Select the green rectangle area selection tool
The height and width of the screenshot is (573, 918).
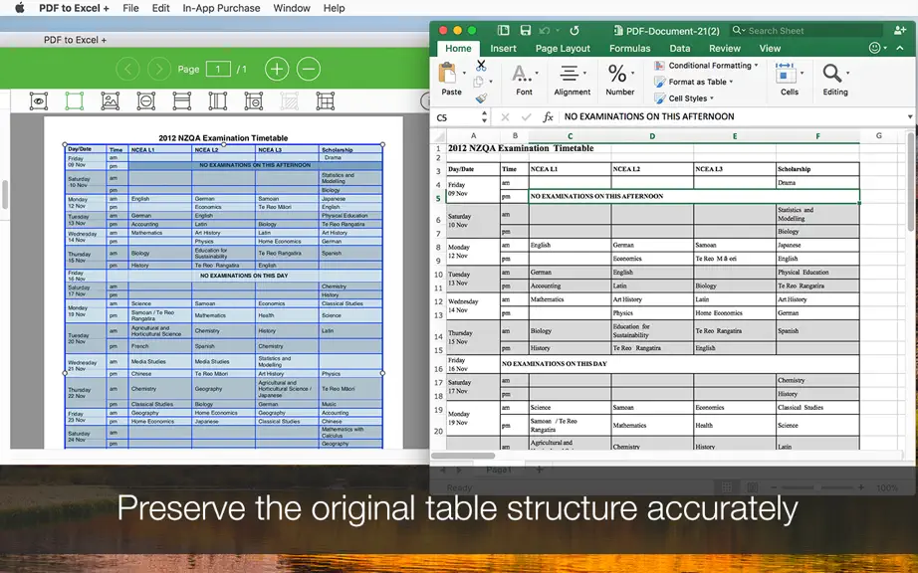click(x=75, y=101)
